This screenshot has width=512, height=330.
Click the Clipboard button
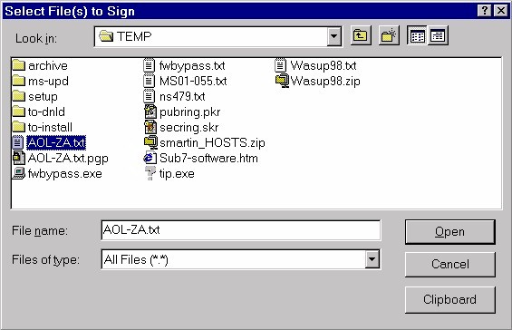[x=450, y=299]
